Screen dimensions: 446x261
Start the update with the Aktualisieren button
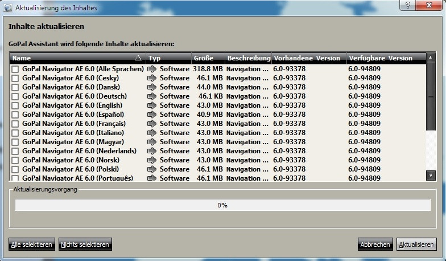(x=416, y=244)
